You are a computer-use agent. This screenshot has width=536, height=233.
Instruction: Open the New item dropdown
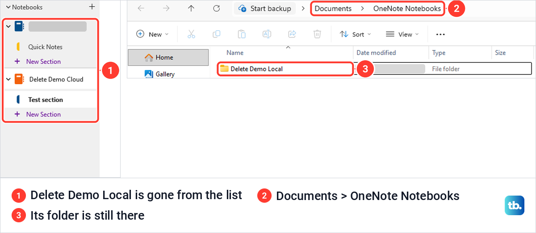(152, 34)
